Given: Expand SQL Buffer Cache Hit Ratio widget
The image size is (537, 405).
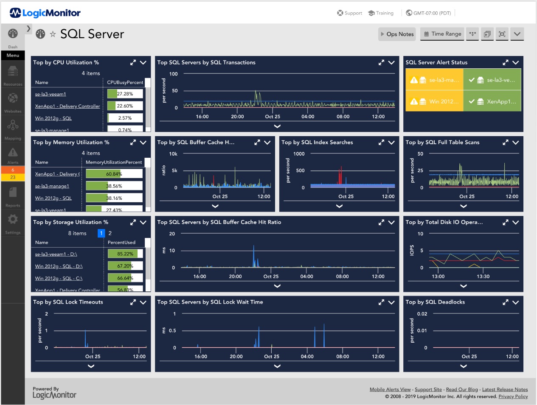Looking at the screenshot, I should [381, 222].
